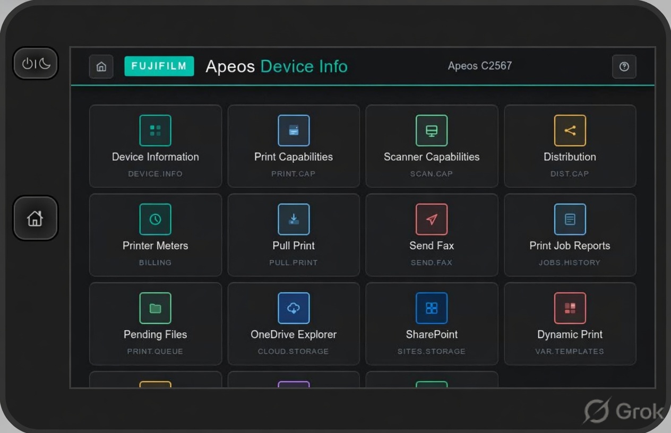The width and height of the screenshot is (671, 433).
Task: Select the Printer Meters label
Action: [x=156, y=246]
